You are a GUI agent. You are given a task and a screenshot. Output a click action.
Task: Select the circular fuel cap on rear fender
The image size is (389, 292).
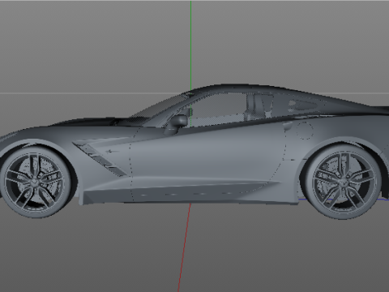305,131
